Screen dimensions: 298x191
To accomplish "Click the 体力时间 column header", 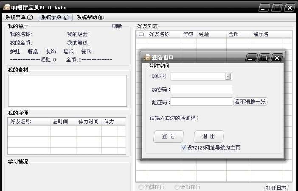I will click(89, 122).
